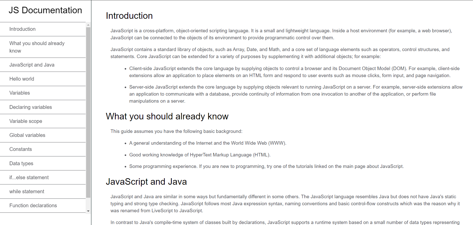Click the JavaScript and Java content heading
The image size is (473, 225).
(x=146, y=182)
